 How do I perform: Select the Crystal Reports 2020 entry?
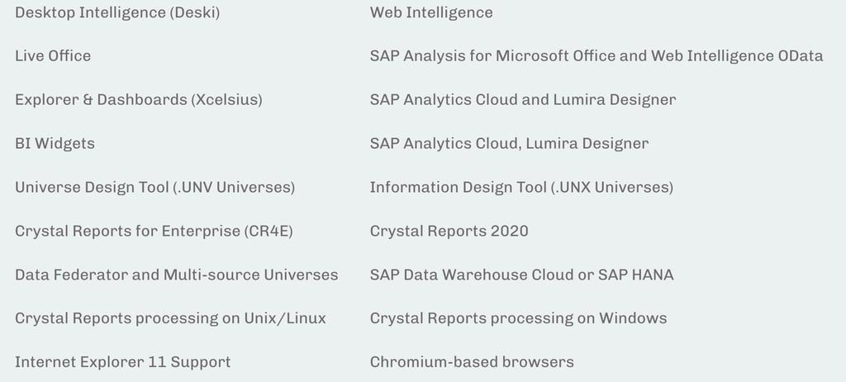[449, 232]
